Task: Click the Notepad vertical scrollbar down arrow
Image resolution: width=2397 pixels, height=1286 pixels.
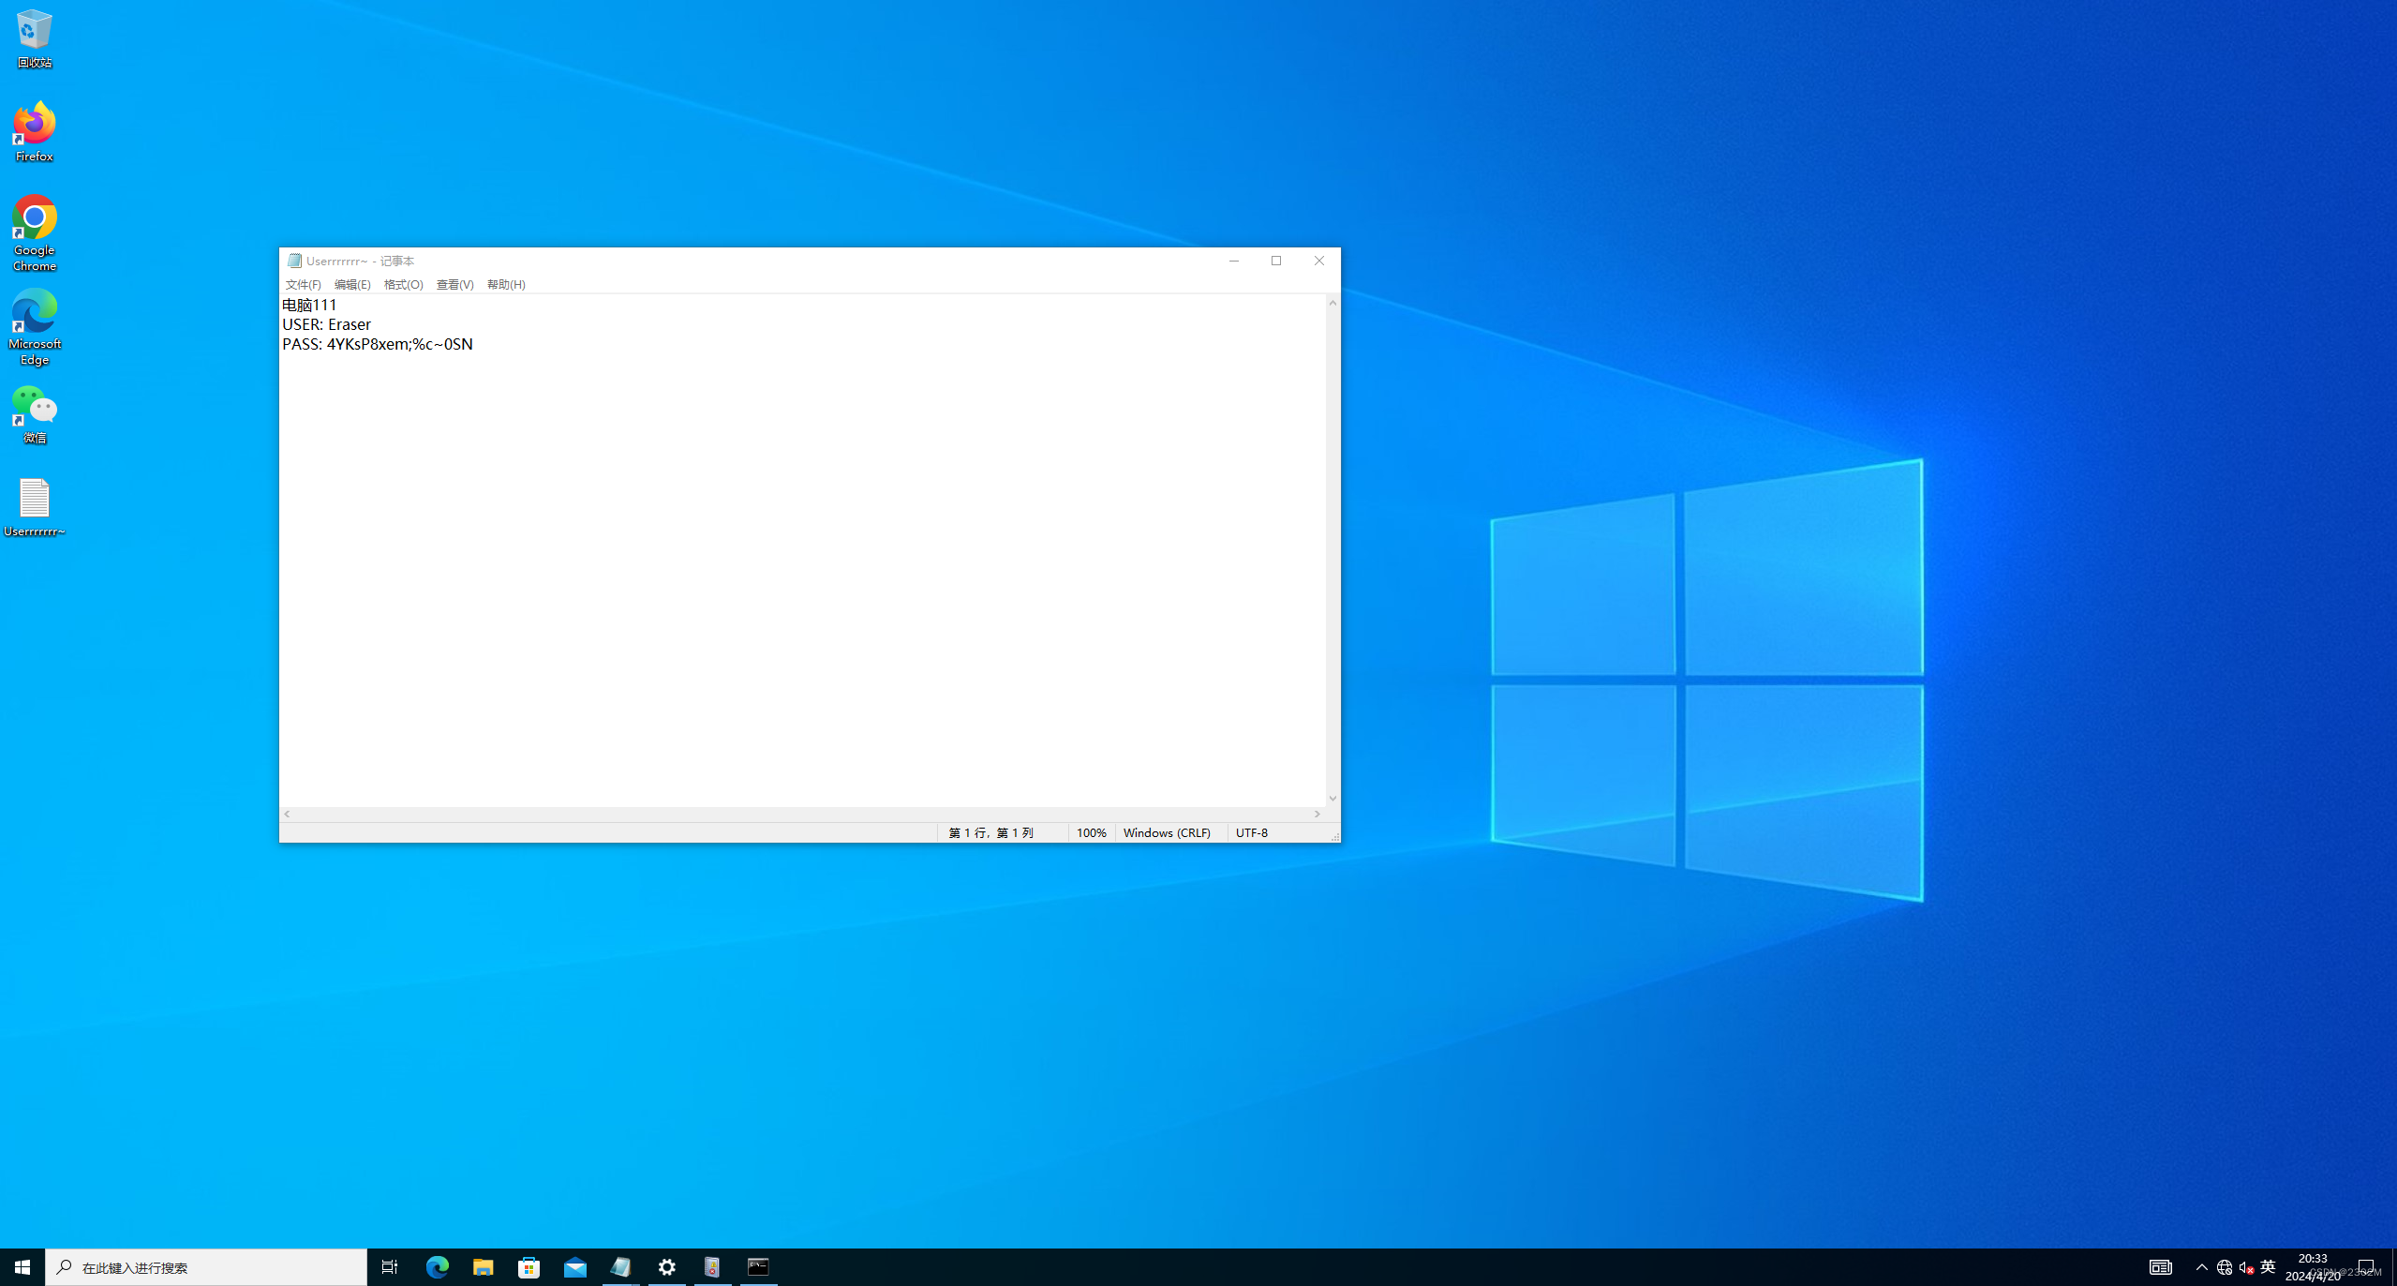Action: tap(1332, 799)
